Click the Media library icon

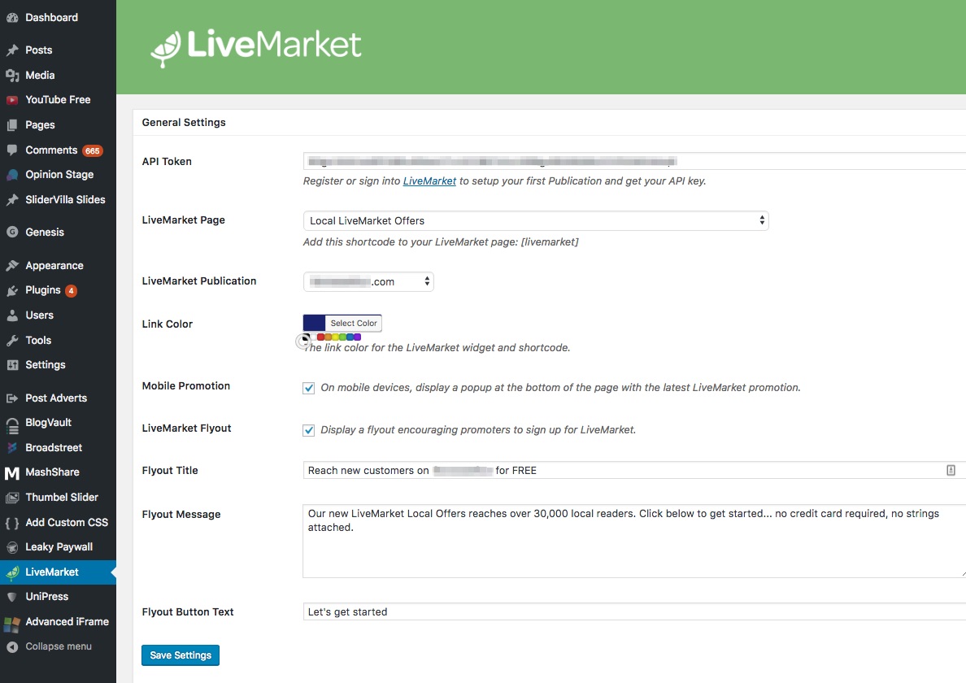tap(11, 75)
